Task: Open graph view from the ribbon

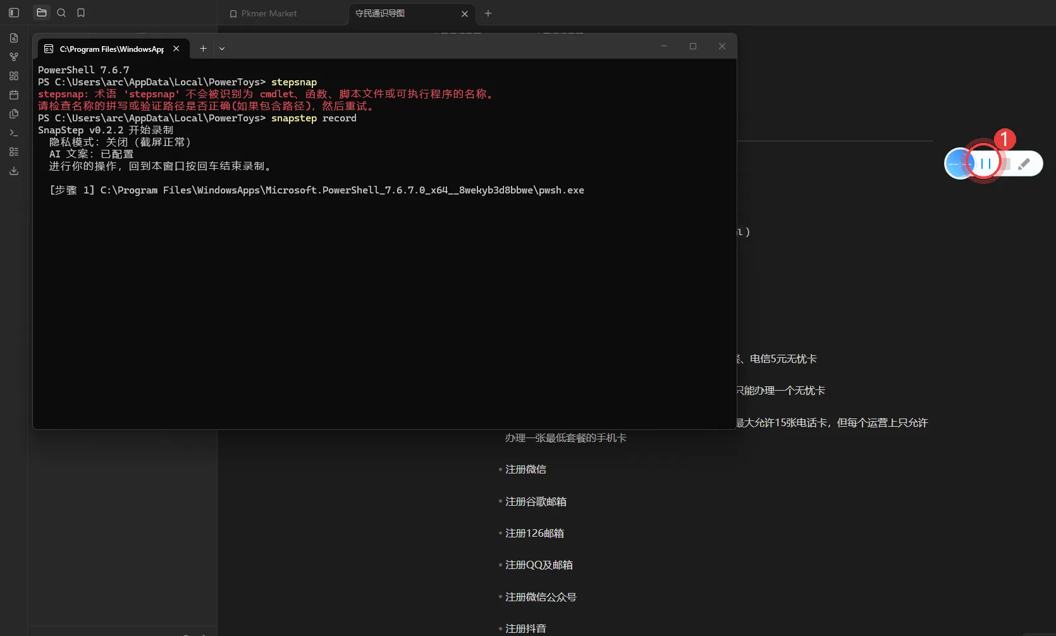Action: [14, 57]
